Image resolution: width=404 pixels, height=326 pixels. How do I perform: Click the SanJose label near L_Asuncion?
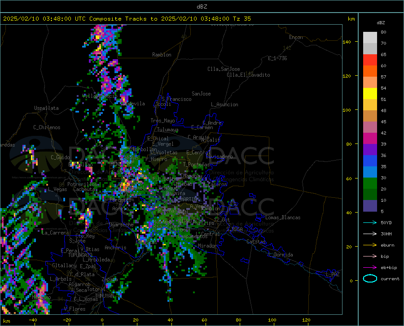coord(201,94)
